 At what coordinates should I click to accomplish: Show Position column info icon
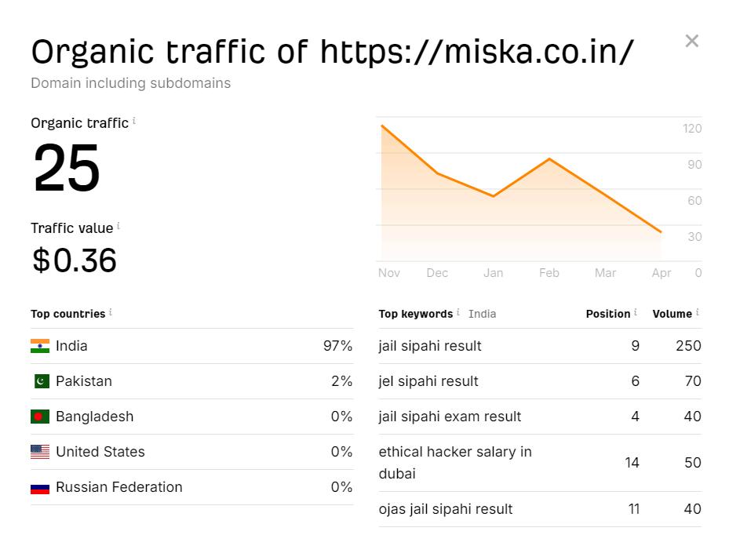click(x=636, y=312)
